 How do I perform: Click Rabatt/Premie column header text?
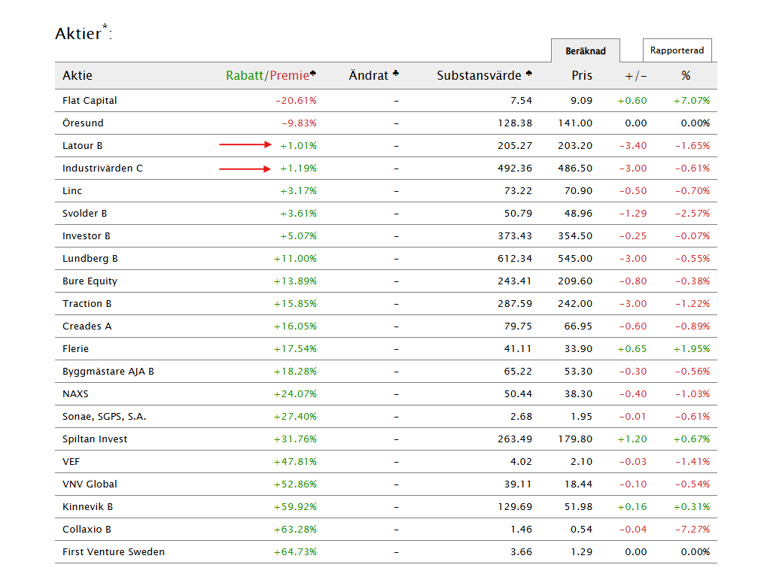tap(267, 76)
